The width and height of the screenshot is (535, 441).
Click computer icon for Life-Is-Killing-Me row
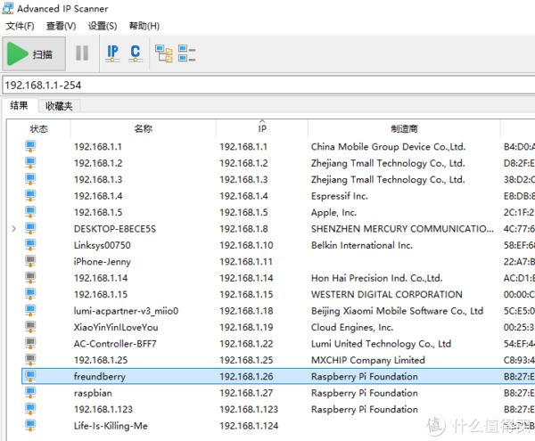30,425
